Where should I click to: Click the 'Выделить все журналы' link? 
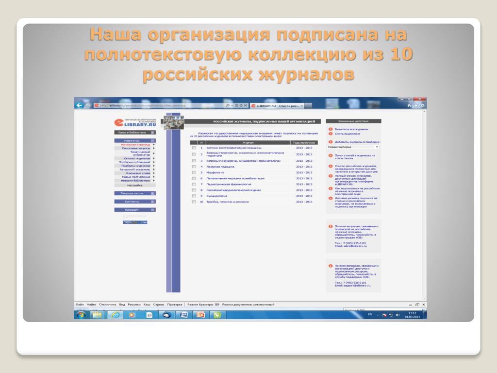coord(351,129)
